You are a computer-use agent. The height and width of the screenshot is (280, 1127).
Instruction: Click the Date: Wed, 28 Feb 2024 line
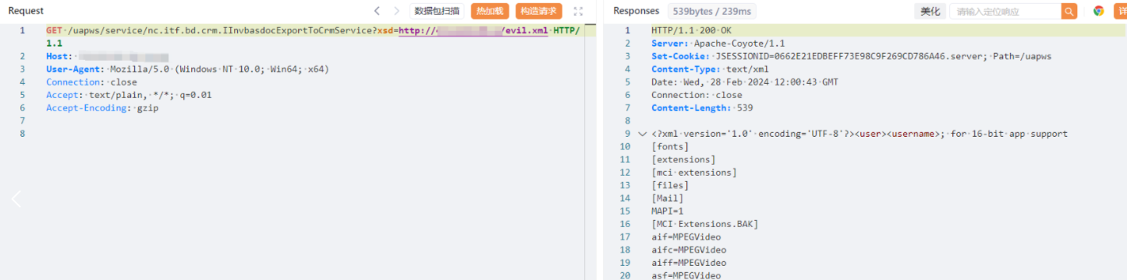tap(745, 82)
